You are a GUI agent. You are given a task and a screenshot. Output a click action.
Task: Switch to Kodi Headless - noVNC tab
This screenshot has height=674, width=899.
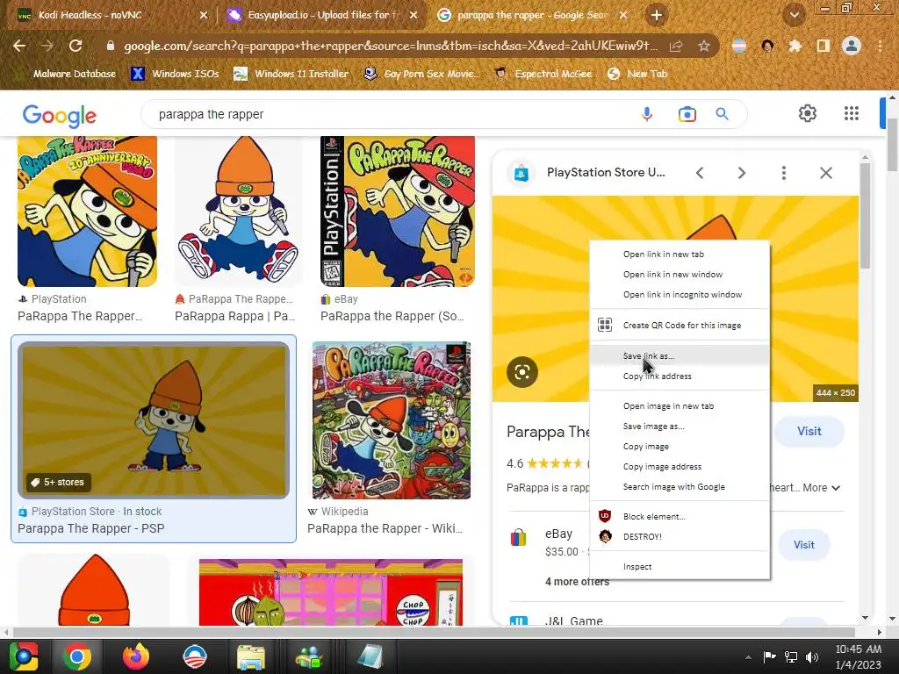pyautogui.click(x=109, y=15)
